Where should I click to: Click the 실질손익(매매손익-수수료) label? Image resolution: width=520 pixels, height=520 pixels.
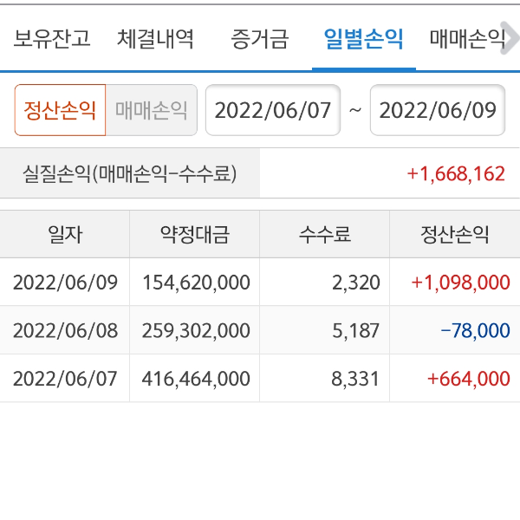point(129,173)
